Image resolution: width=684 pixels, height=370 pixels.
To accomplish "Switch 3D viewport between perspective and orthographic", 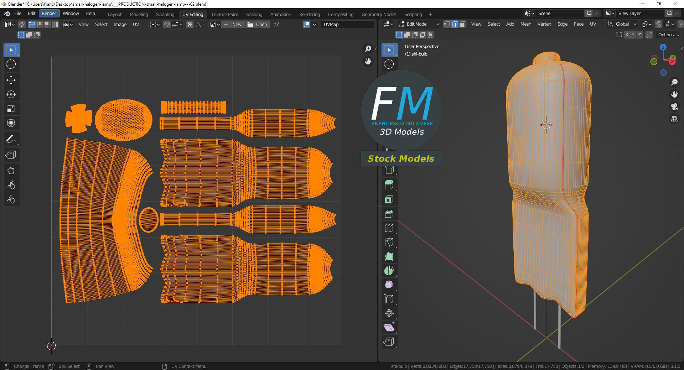I will (x=674, y=119).
